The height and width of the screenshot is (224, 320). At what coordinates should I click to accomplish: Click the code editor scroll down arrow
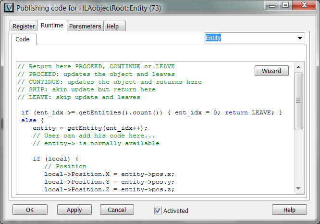point(298,189)
